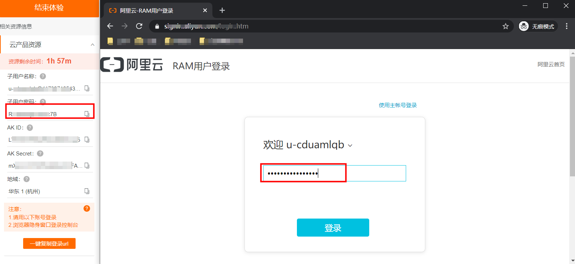The image size is (575, 264).
Task: Bookmark this page with the star
Action: (506, 26)
